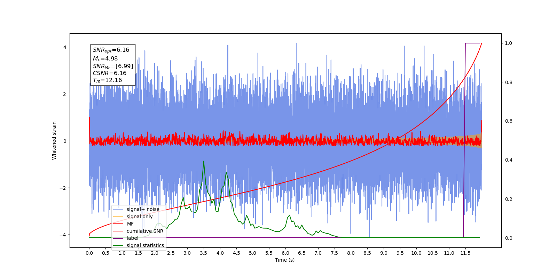Click the SNRopt=6.16 annotation text
This screenshot has height=278, width=557.
click(x=111, y=50)
